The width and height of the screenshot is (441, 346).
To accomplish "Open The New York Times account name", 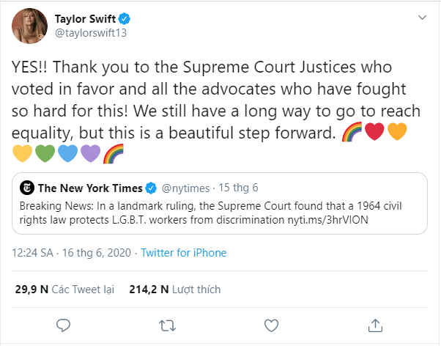I will (x=90, y=187).
